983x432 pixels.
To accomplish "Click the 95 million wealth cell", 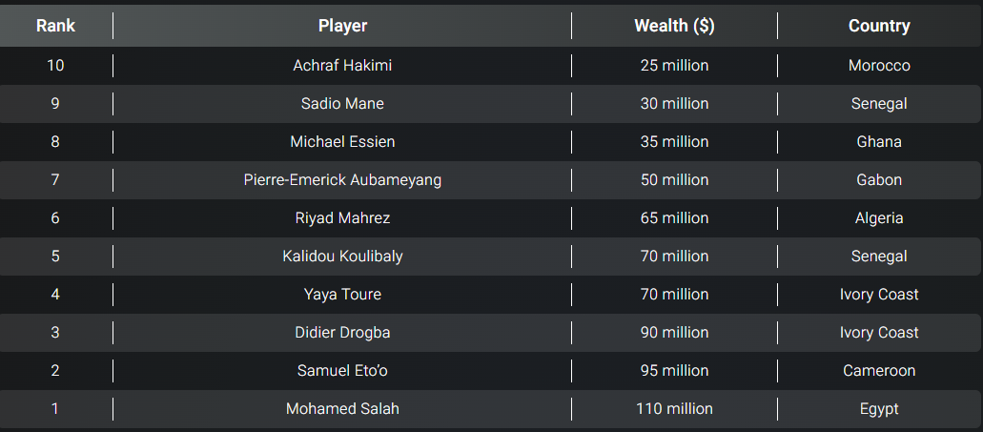I will [x=674, y=371].
